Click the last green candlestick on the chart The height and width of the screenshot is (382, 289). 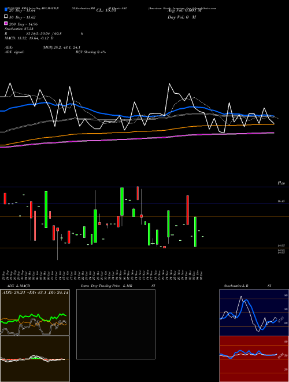coord(195,232)
